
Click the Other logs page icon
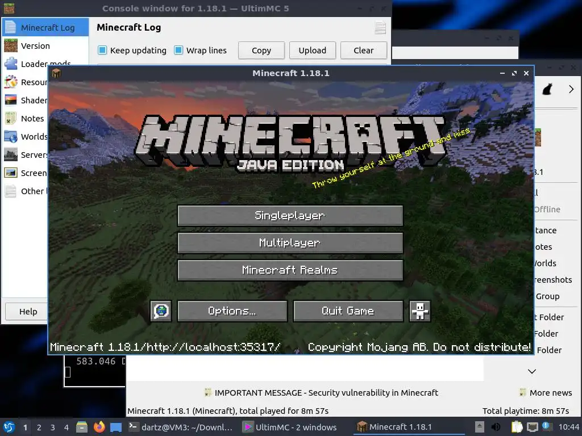[x=11, y=191]
